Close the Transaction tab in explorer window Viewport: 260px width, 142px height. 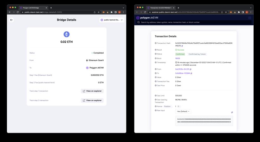(x=174, y=8)
